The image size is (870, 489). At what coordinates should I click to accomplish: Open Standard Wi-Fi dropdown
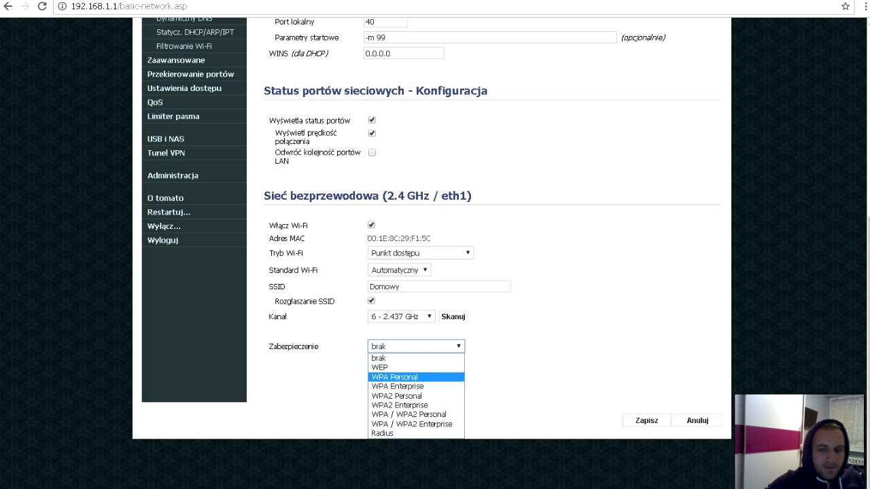(399, 270)
